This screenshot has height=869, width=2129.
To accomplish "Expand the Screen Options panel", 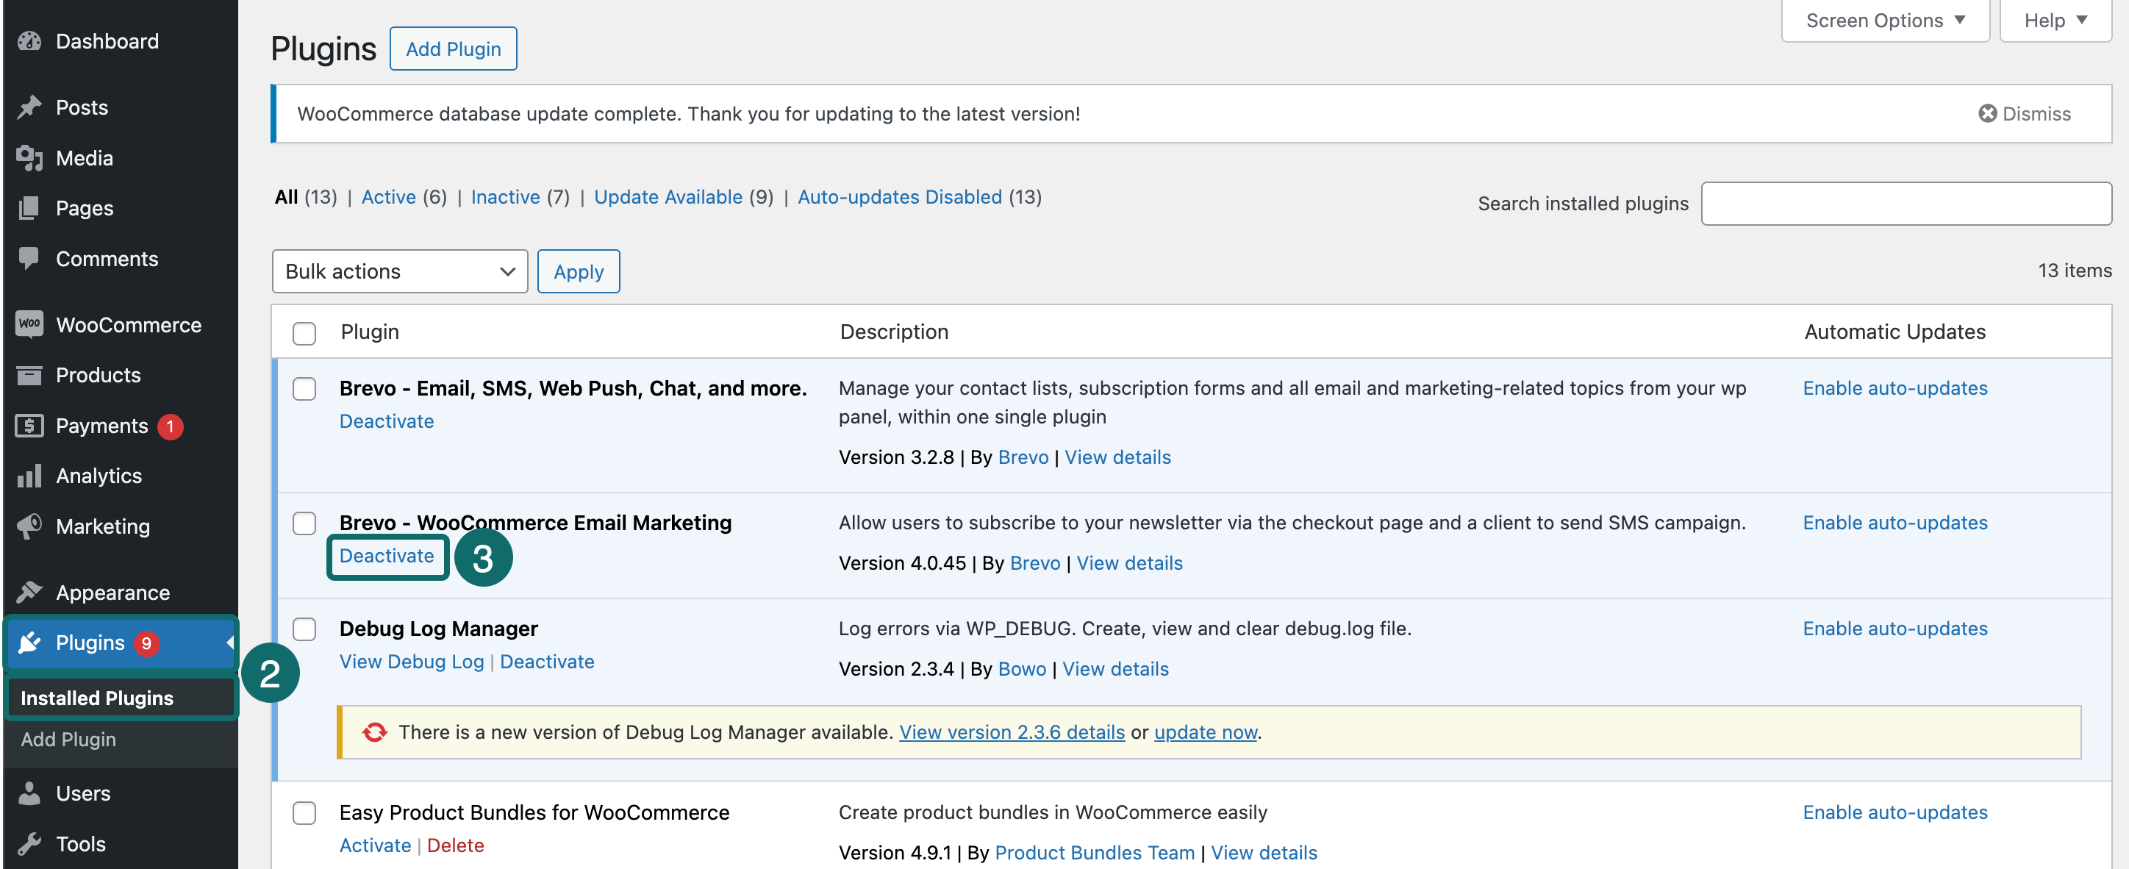I will pyautogui.click(x=1884, y=20).
